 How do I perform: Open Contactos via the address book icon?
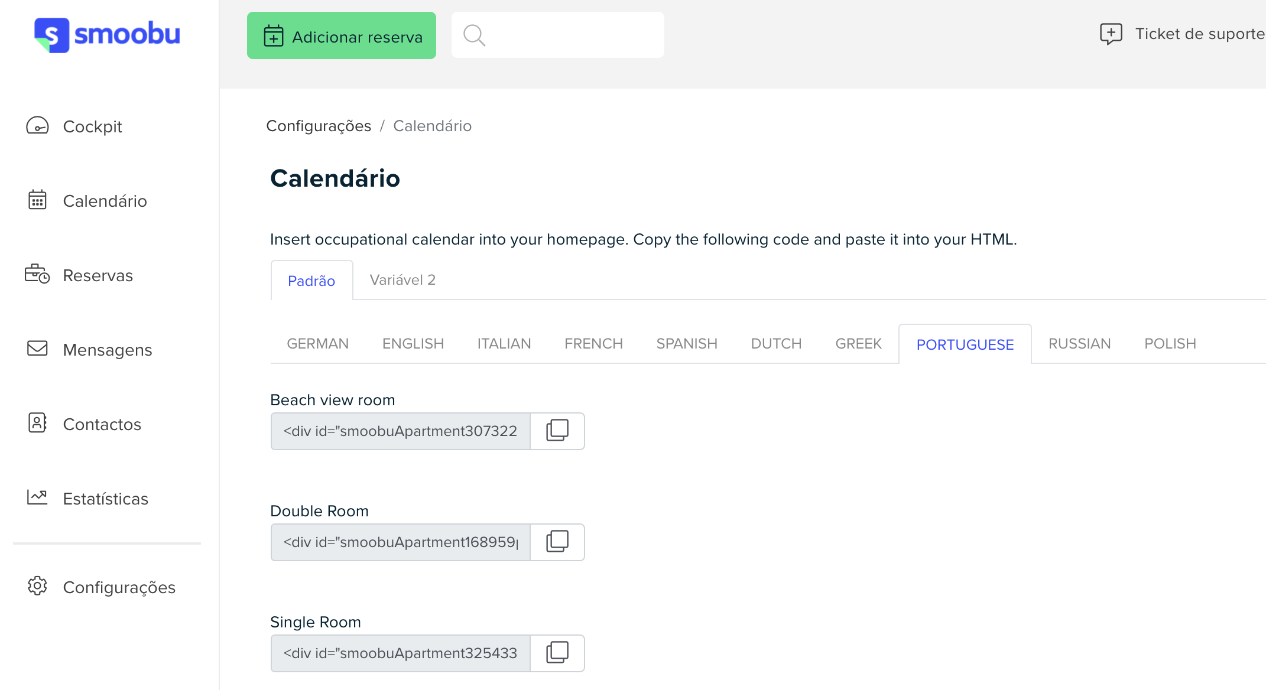[x=37, y=423]
